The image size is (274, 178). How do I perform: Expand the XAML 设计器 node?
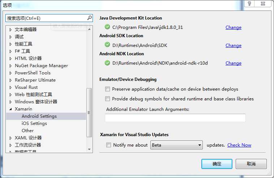pos(10,138)
